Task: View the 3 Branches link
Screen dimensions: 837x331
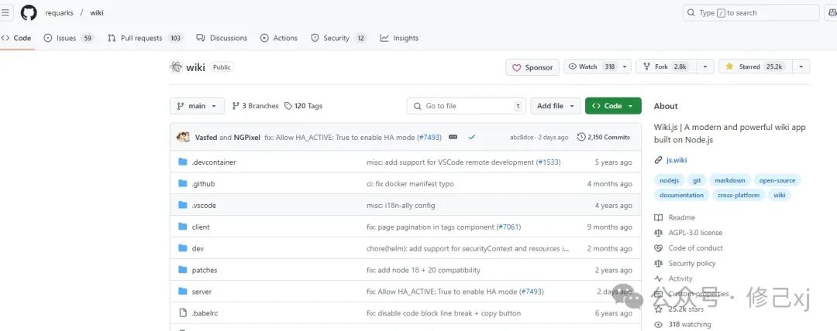Action: (255, 106)
